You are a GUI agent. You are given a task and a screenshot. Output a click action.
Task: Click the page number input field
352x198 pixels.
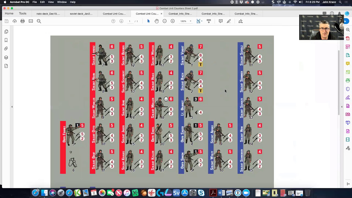pos(130,21)
